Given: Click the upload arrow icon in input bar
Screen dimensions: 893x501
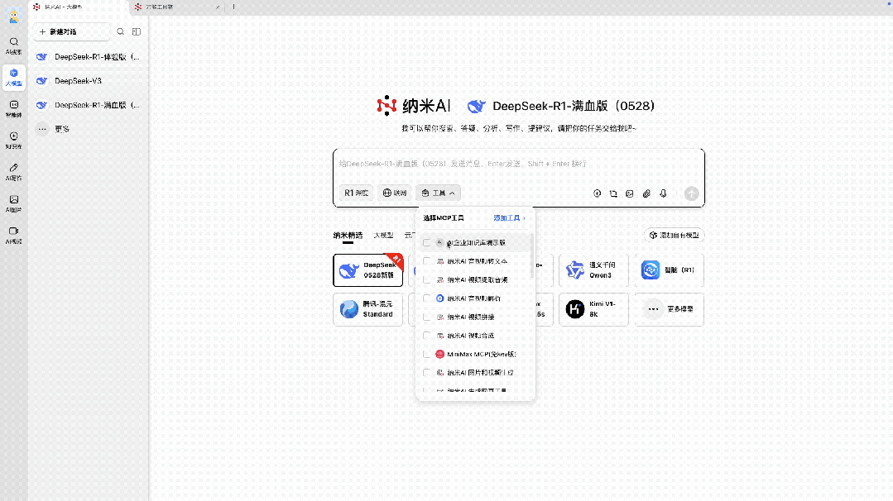Looking at the screenshot, I should [597, 193].
